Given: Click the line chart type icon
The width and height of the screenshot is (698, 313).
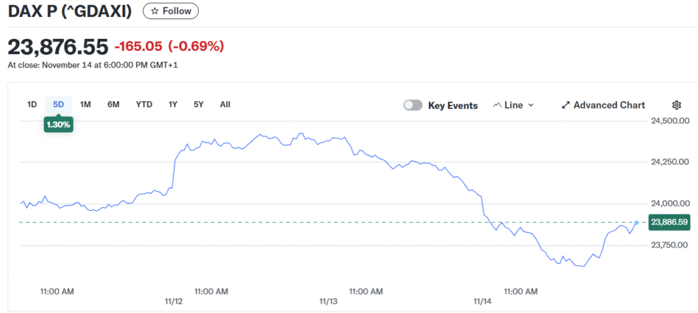Looking at the screenshot, I should pyautogui.click(x=497, y=105).
